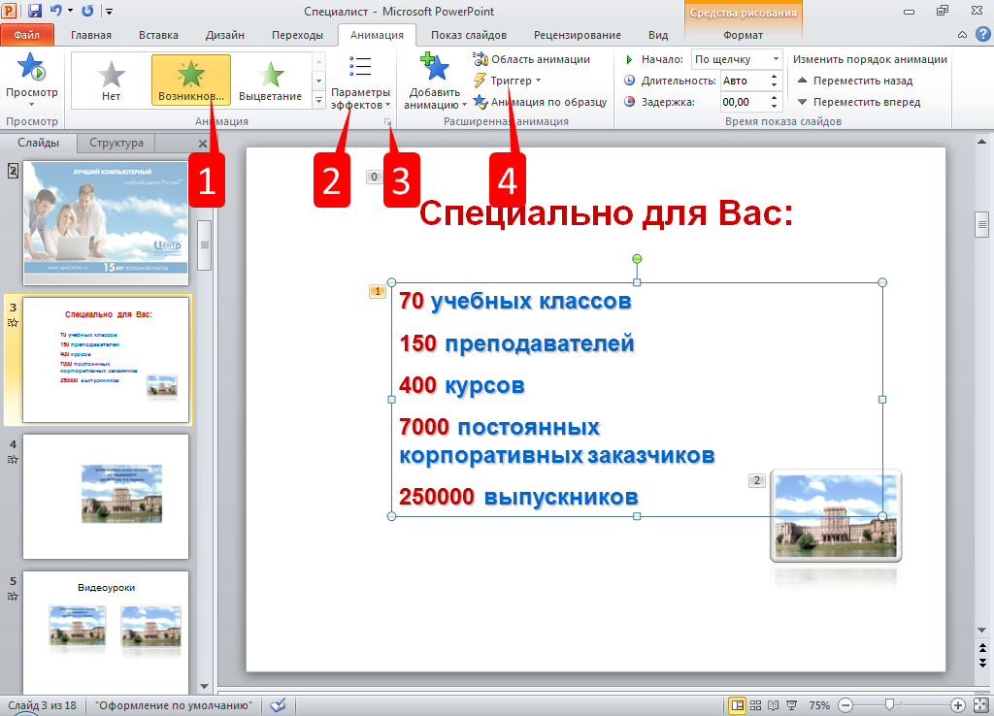Open the Transitions (Переходы) ribbon tab
994x716 pixels.
coord(297,36)
